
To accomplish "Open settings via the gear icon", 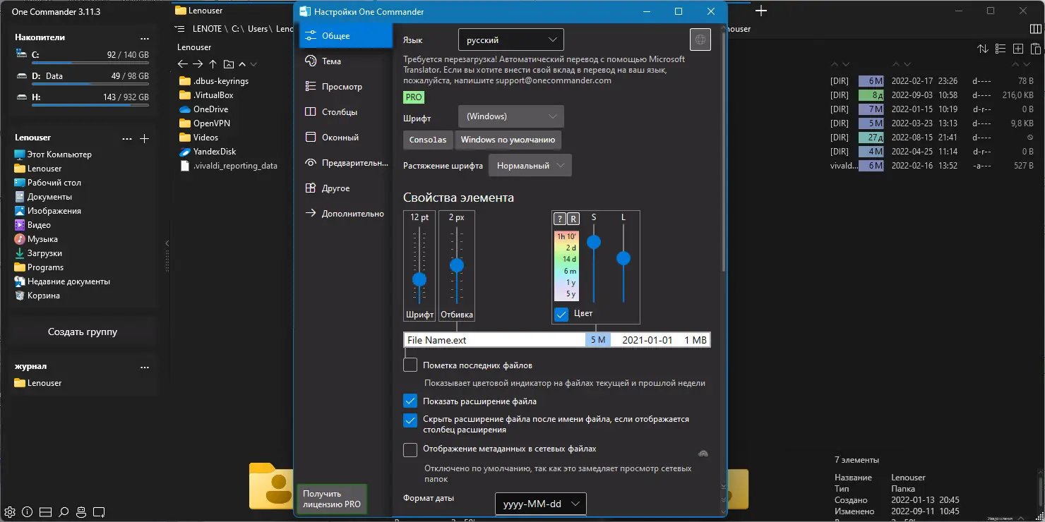I will click(x=10, y=511).
